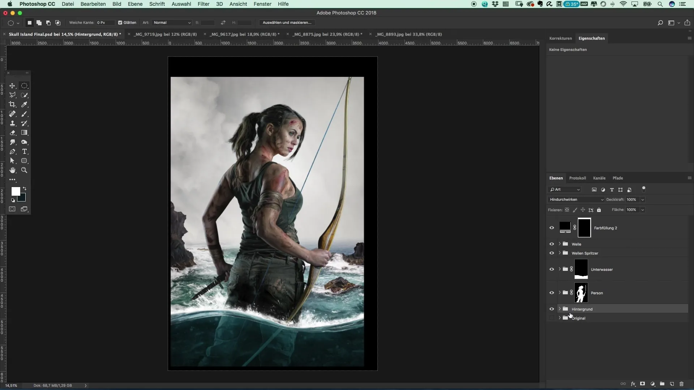694x390 pixels.
Task: Click the dark background color swatch
Action: coord(23,198)
